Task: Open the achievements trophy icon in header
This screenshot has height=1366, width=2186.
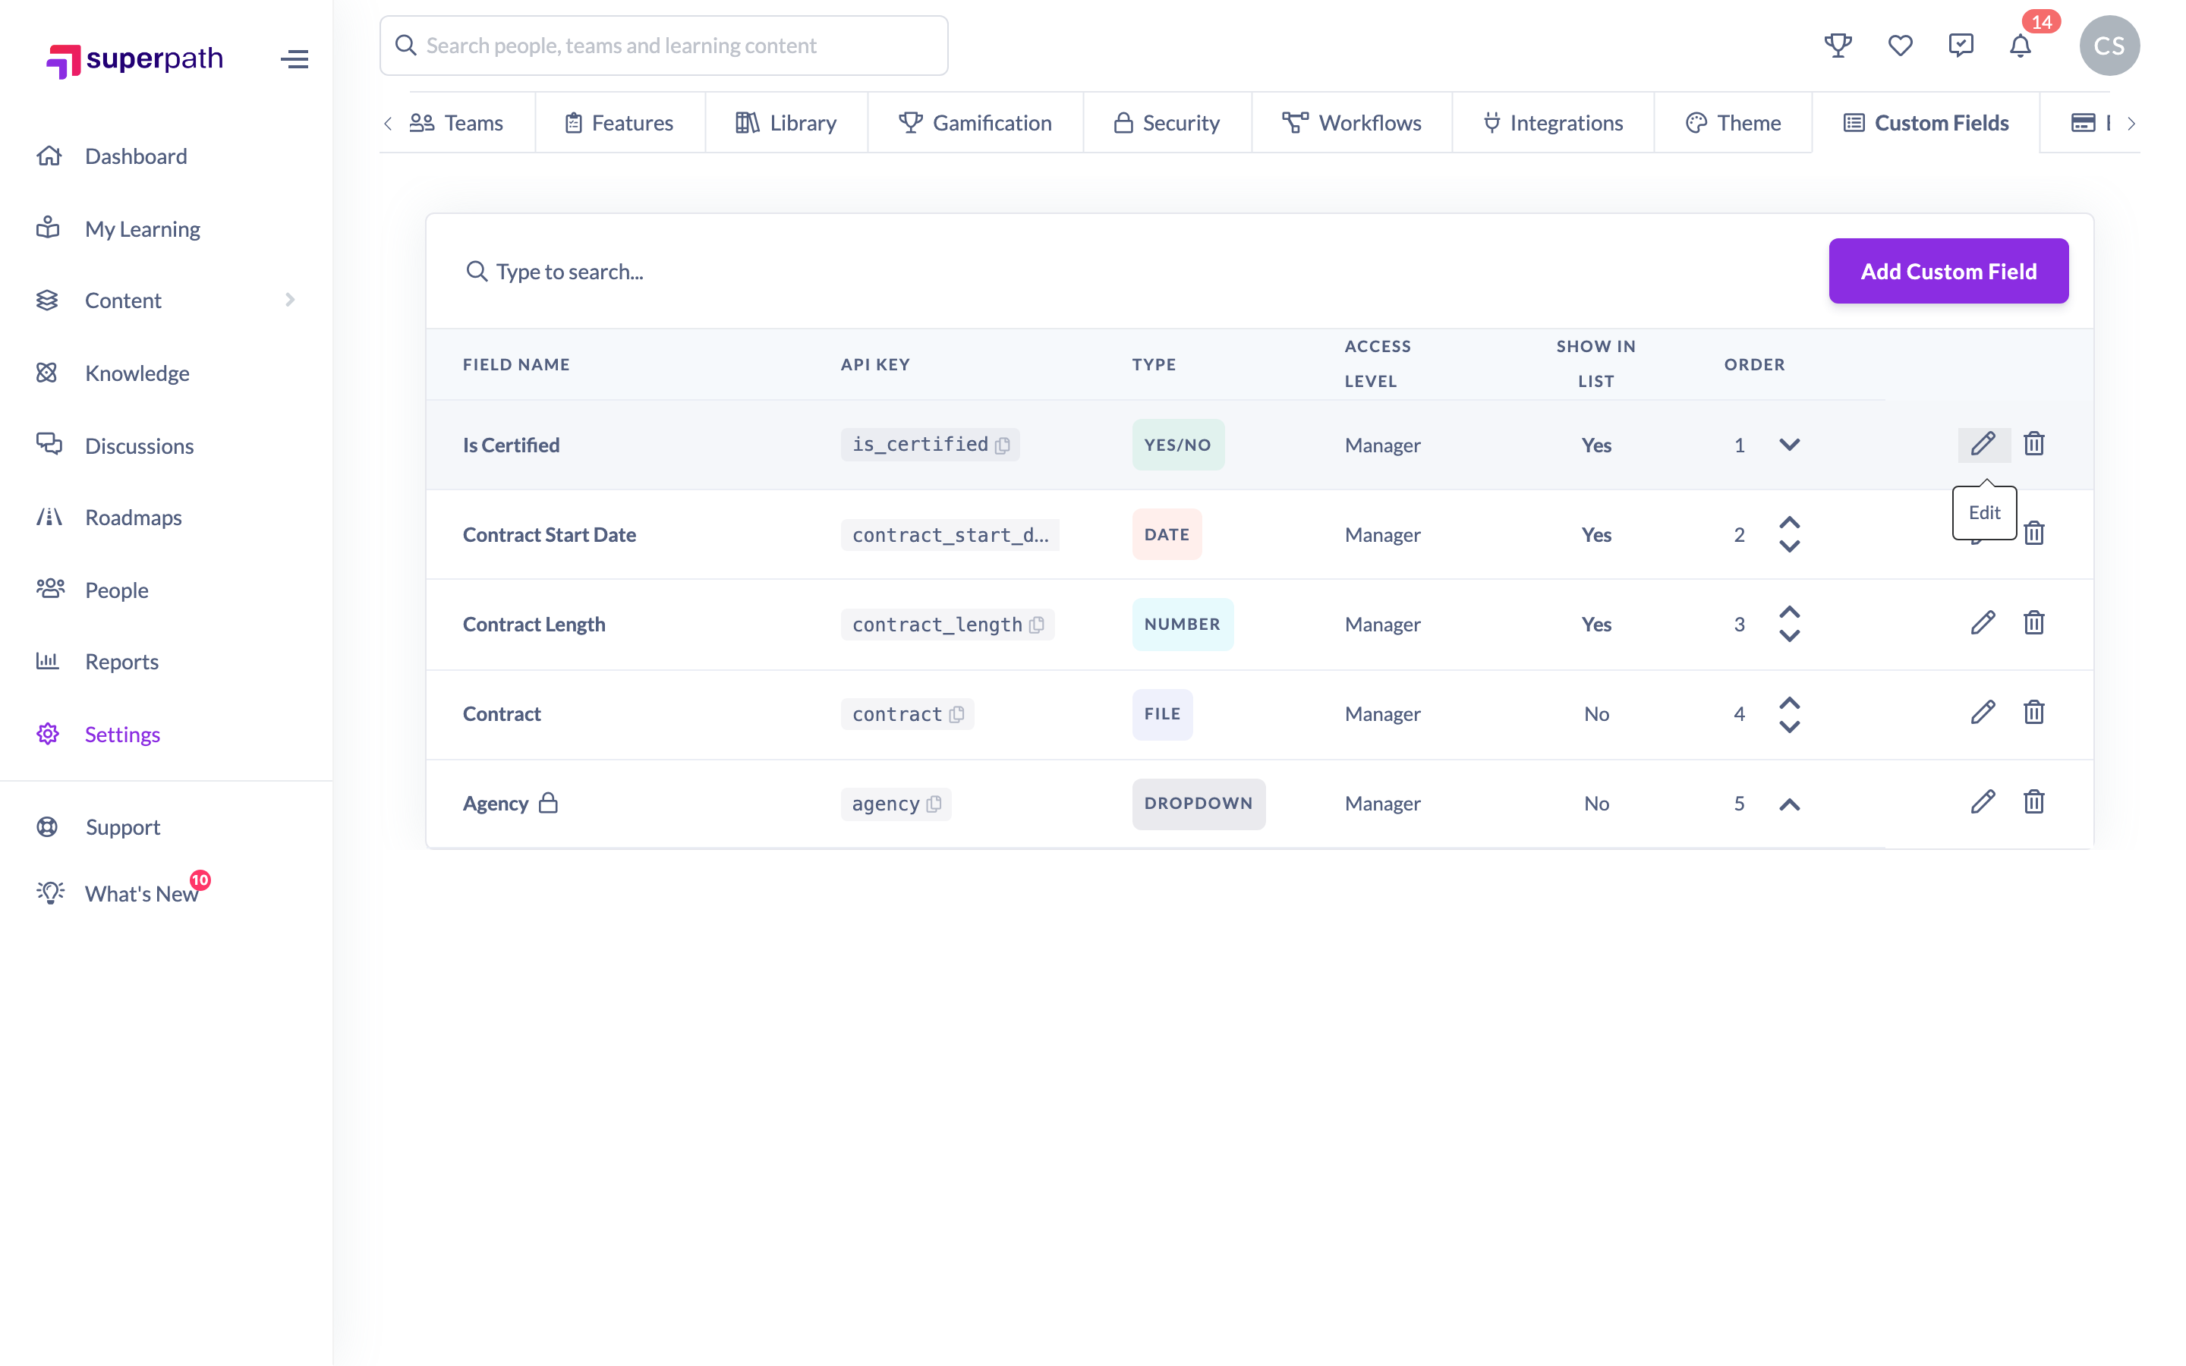Action: pos(1838,46)
